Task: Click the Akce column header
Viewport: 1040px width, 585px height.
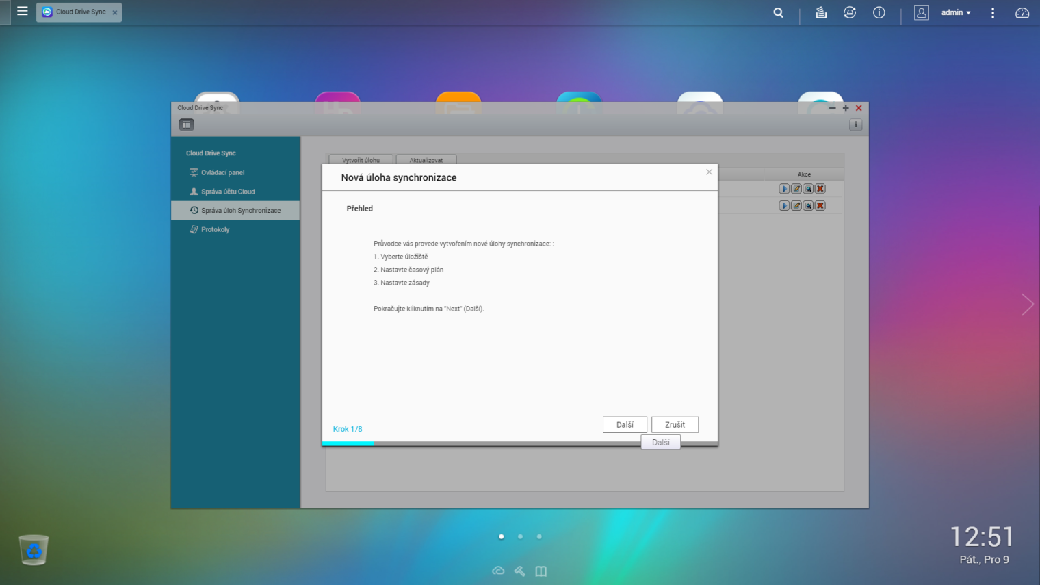Action: pos(804,174)
